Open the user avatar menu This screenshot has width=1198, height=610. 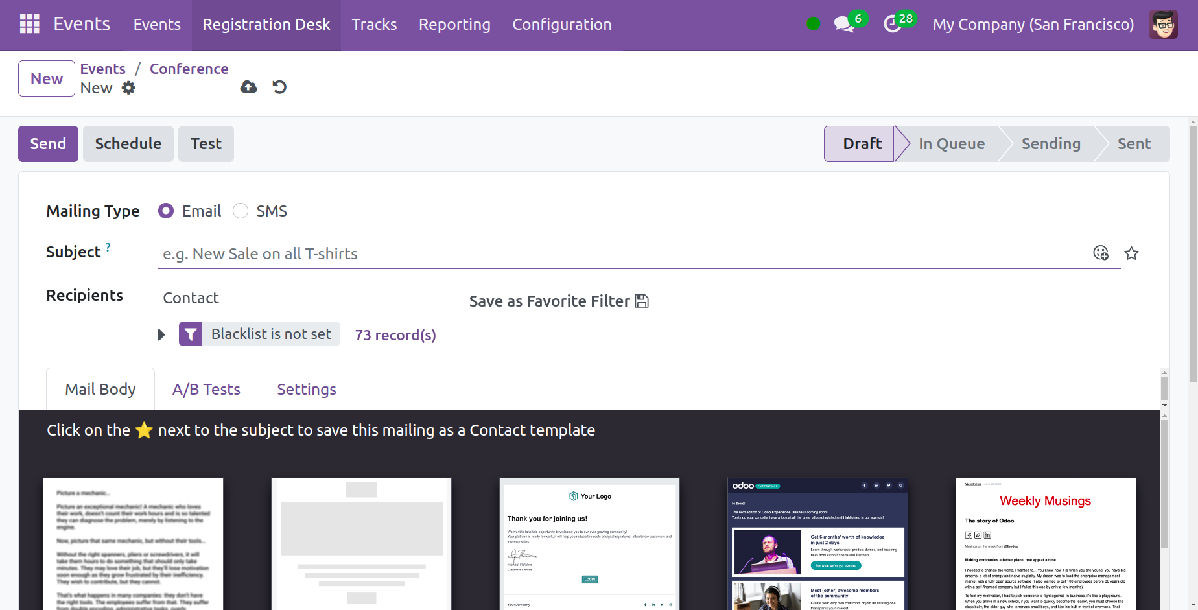click(x=1163, y=25)
